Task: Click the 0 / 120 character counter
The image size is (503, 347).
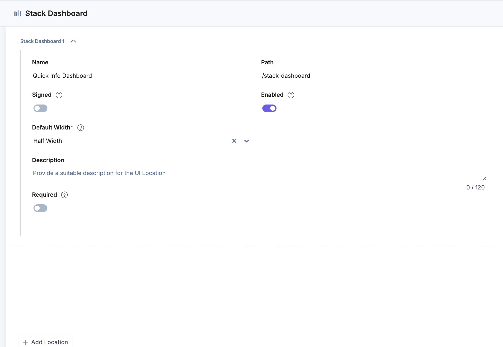Action: pyautogui.click(x=475, y=187)
